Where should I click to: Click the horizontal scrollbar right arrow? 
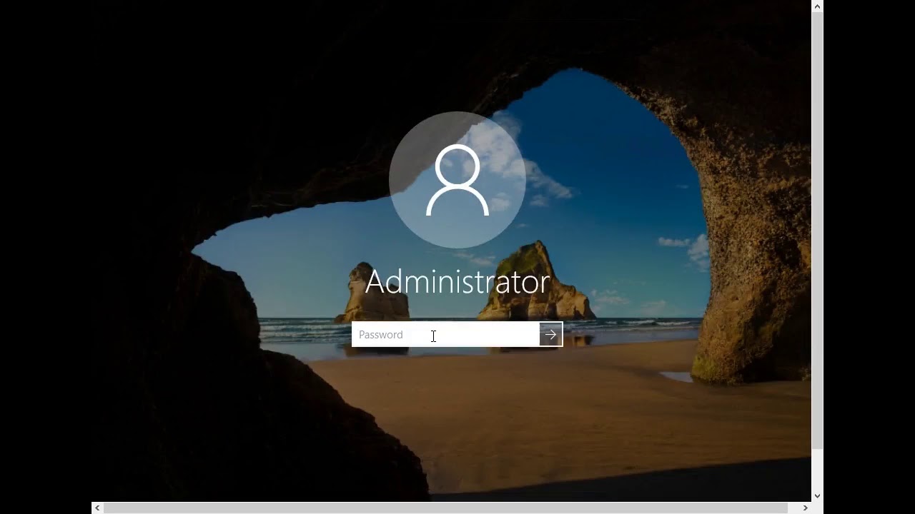click(805, 508)
